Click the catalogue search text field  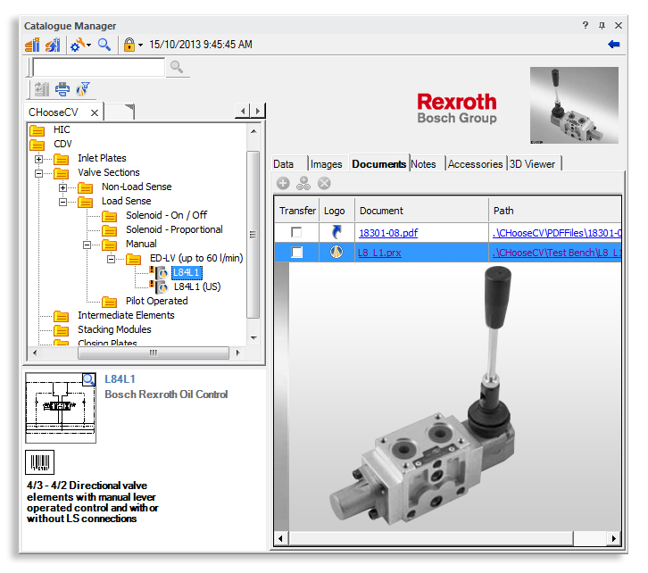coord(98,67)
